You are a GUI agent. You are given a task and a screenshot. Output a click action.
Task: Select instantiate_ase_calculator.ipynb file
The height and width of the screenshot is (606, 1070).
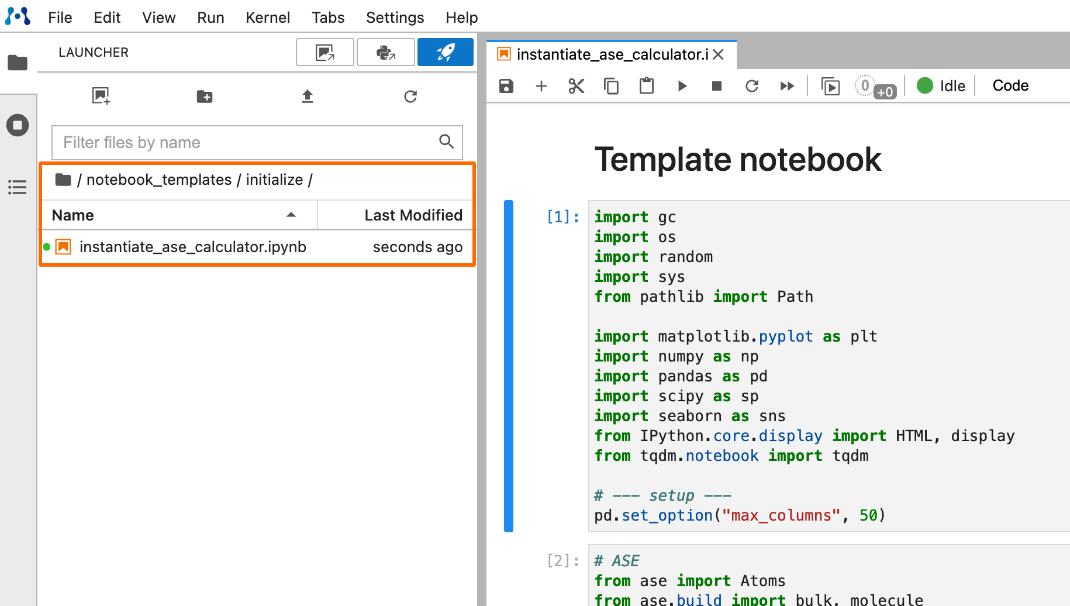coord(257,247)
